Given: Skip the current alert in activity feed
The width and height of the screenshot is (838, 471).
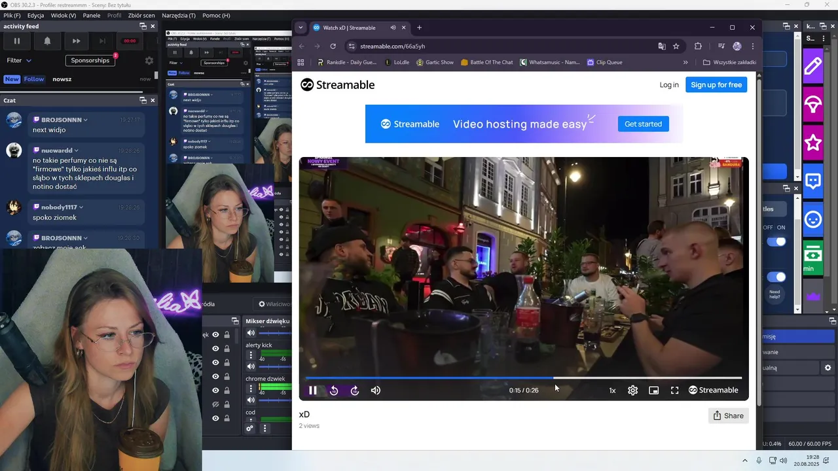Looking at the screenshot, I should [x=77, y=41].
